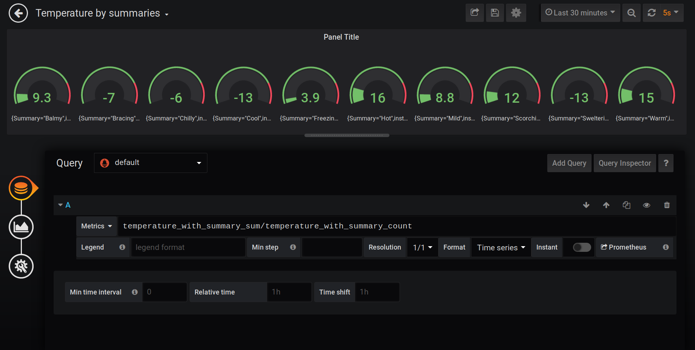Delete query A with trash icon
This screenshot has width=695, height=350.
(667, 205)
